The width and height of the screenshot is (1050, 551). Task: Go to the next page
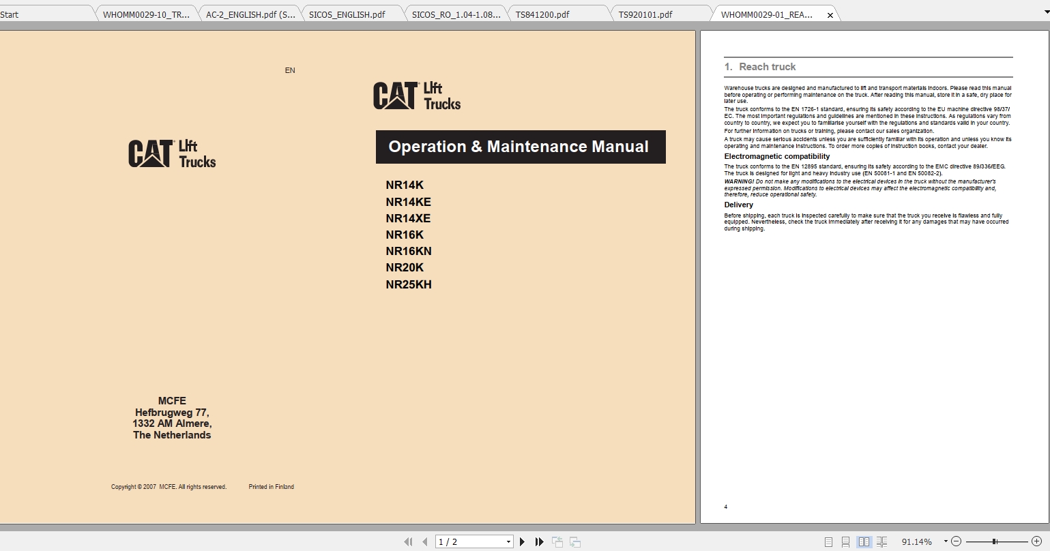523,541
